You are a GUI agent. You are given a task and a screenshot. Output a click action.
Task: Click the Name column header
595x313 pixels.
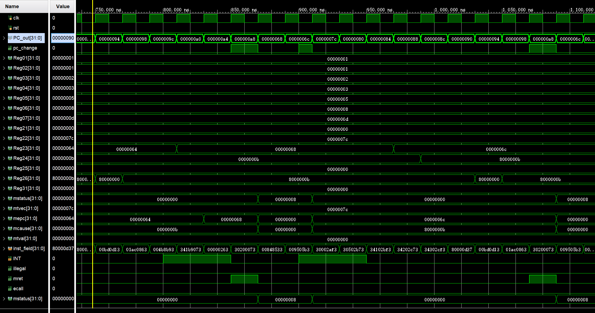pyautogui.click(x=12, y=7)
